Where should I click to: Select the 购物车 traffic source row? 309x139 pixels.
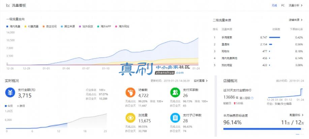(x=258, y=51)
